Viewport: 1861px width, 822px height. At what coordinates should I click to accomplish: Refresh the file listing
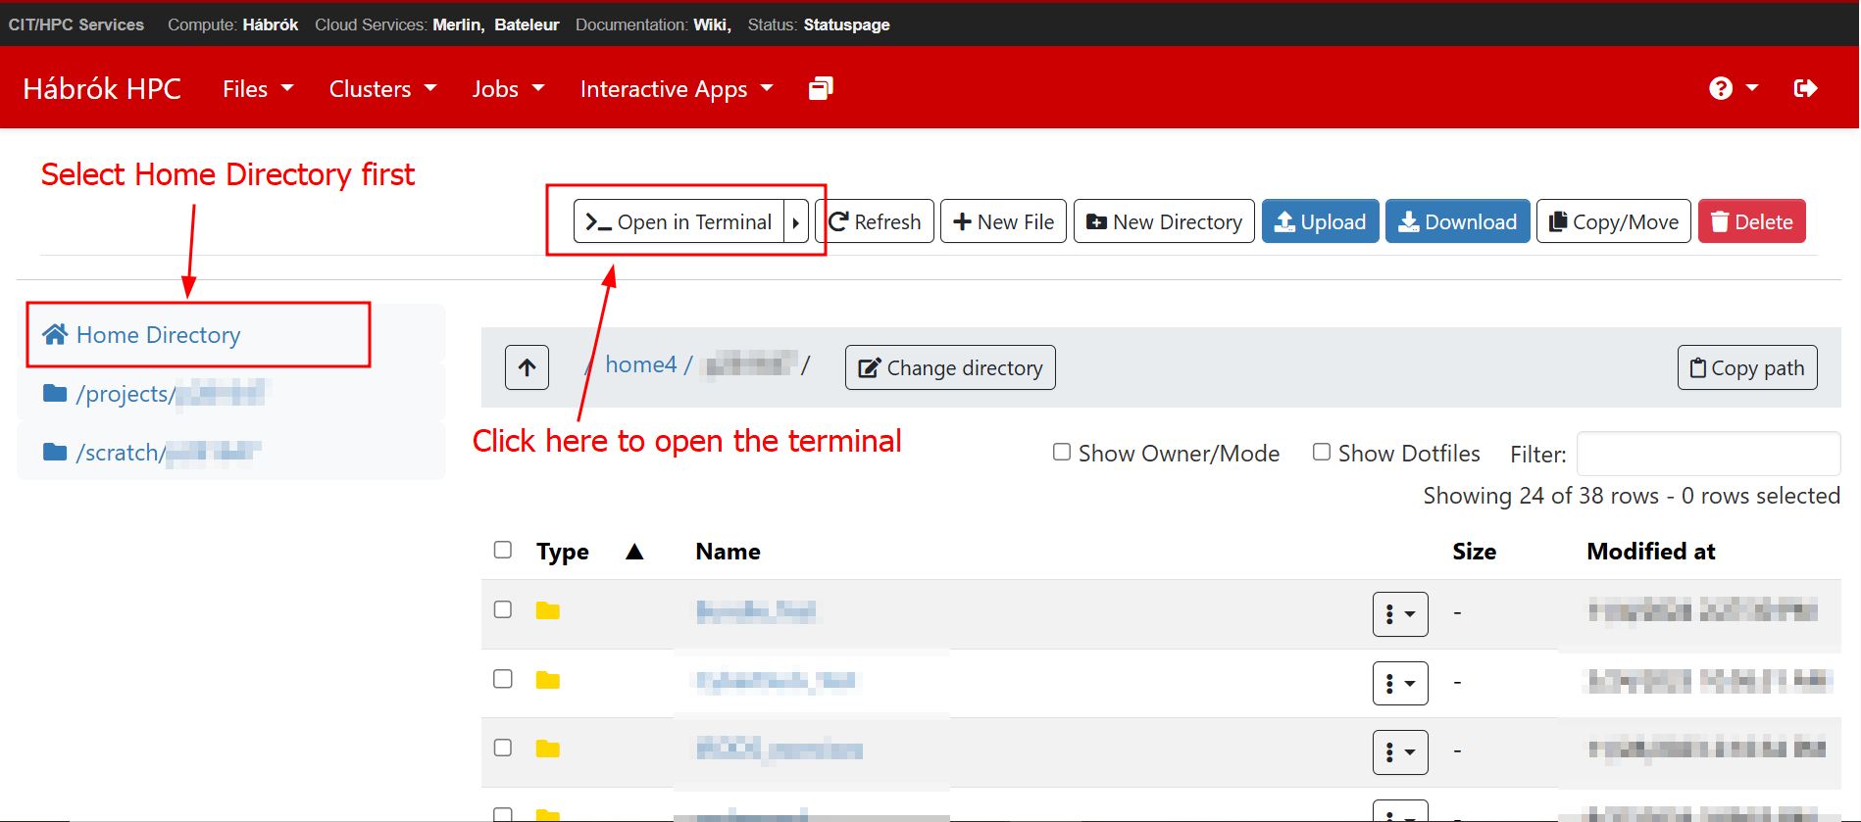pos(875,222)
